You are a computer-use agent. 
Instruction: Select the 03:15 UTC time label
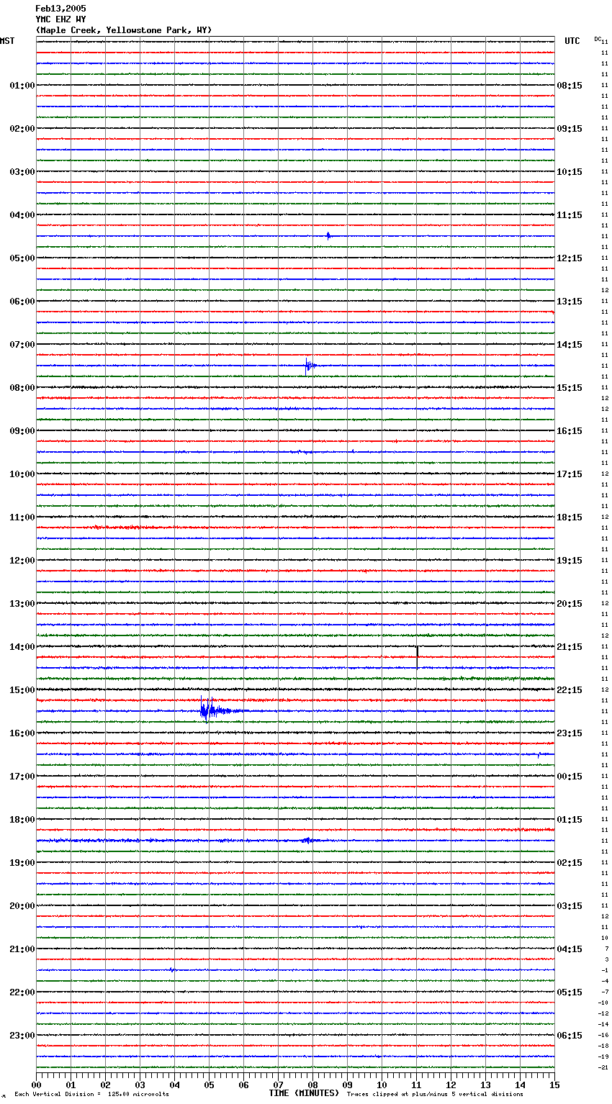[570, 906]
